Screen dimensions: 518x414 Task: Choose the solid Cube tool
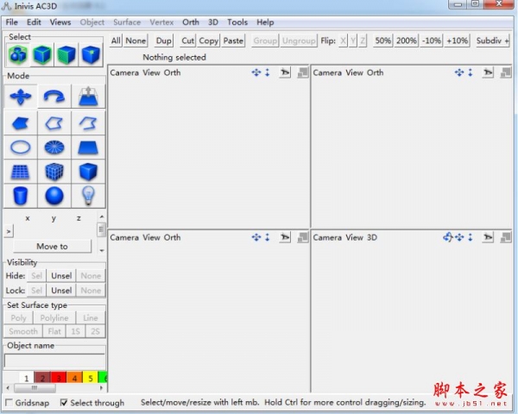click(x=88, y=172)
